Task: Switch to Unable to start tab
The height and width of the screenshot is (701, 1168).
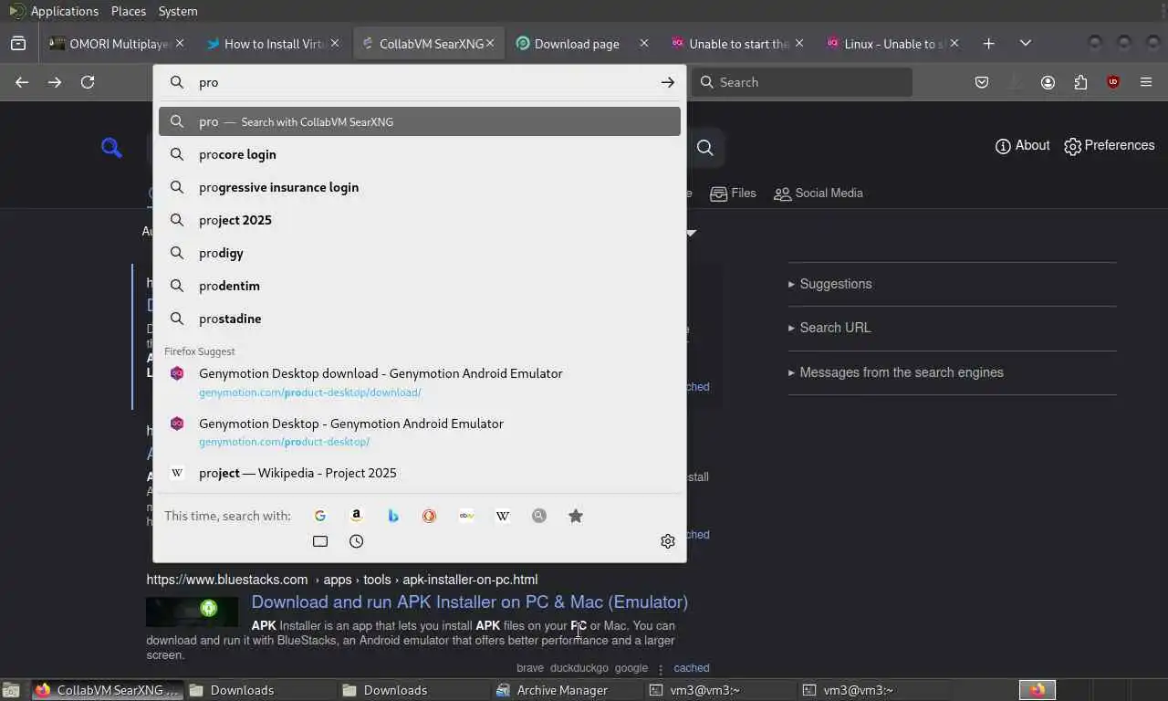Action: pyautogui.click(x=737, y=43)
